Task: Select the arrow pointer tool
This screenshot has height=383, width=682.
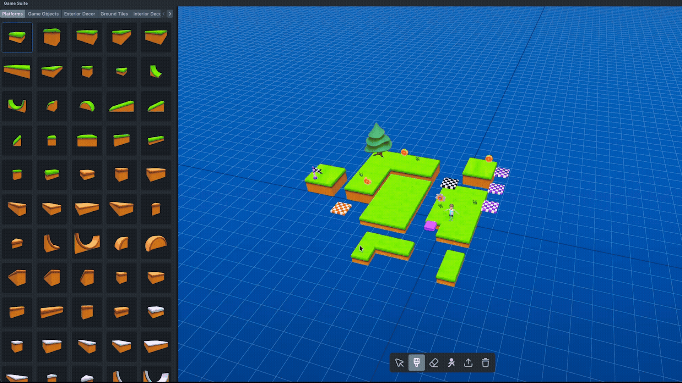Action: pos(399,363)
